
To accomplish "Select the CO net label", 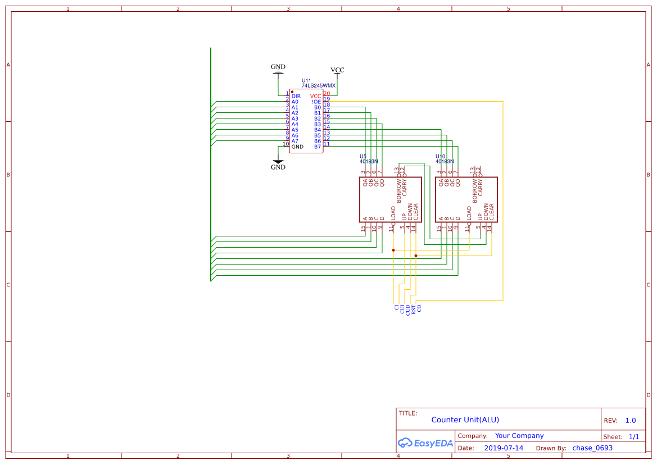I will [x=419, y=308].
